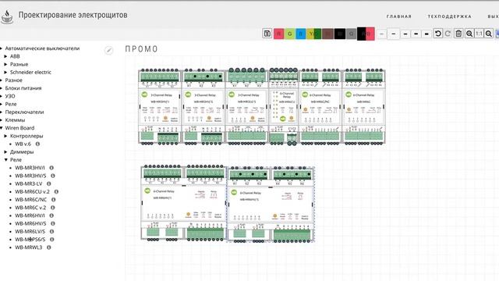Reset zoom to 1:1 scale

(479, 34)
